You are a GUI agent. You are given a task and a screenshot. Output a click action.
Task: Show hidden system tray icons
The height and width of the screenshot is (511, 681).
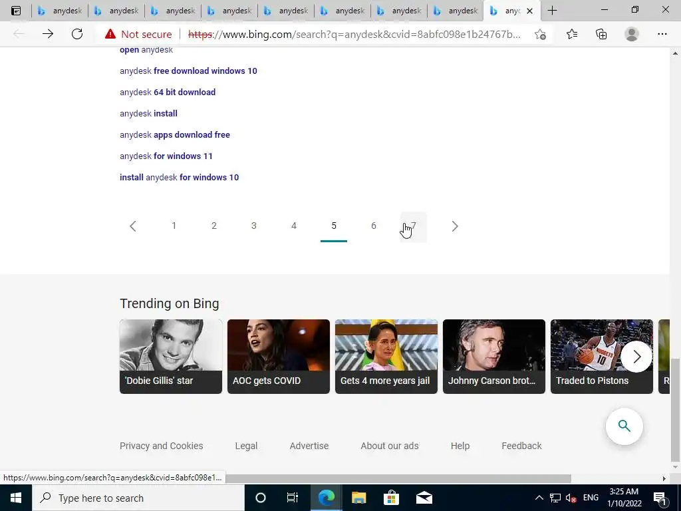(539, 498)
